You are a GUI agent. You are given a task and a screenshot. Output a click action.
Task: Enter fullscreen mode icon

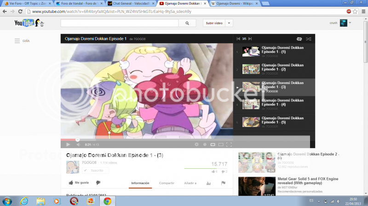click(229, 145)
